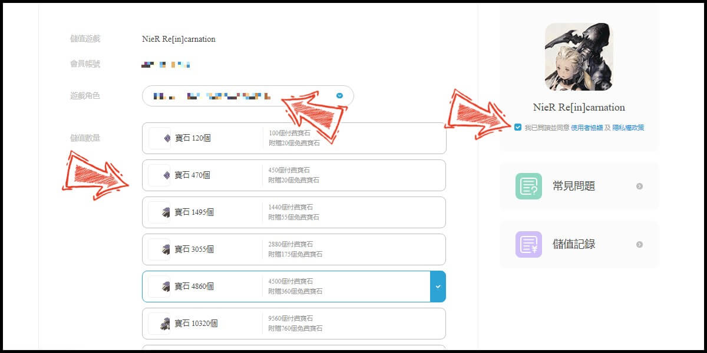Open the 使用者協議 link
The image size is (707, 353).
(587, 128)
